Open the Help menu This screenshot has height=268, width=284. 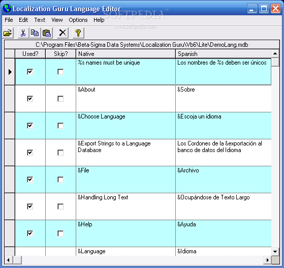(x=99, y=20)
